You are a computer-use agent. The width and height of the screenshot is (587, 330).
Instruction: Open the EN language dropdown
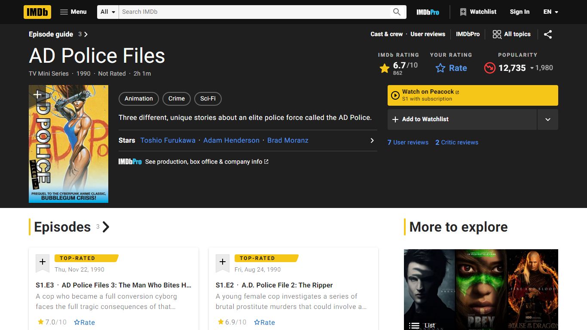pos(550,12)
